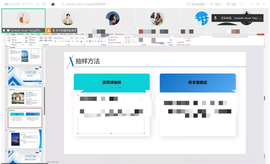Viewport: 270px width, 164px height.
Task: Select the 研究方法 slide 11 thumbnail
Action: [x=25, y=97]
